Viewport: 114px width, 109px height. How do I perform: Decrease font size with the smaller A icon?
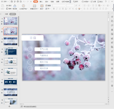pyautogui.click(x=79, y=6)
